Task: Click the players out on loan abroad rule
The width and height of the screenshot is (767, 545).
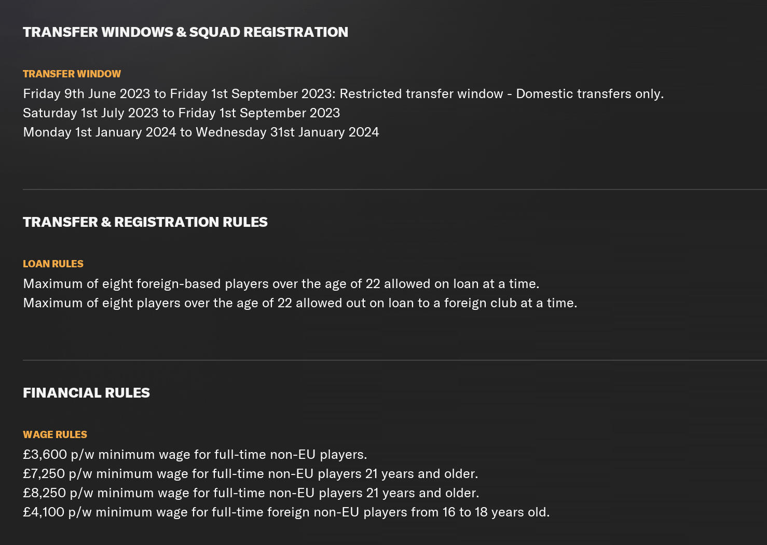Action: [x=300, y=303]
